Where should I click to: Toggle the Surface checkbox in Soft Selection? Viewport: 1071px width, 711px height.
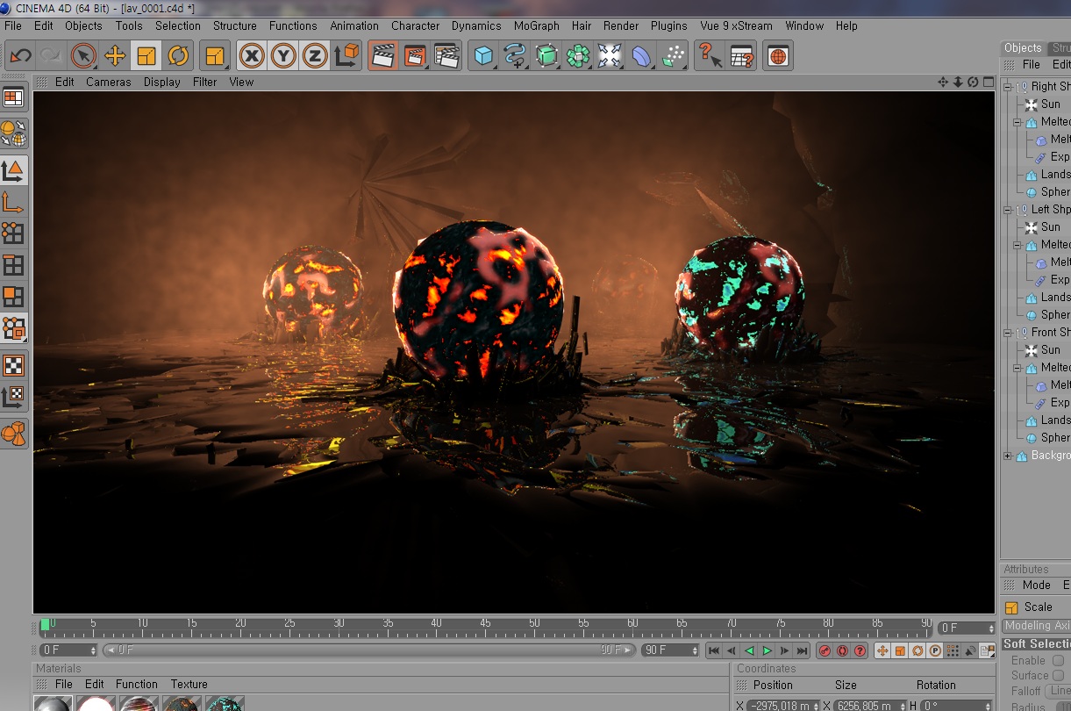click(1059, 675)
